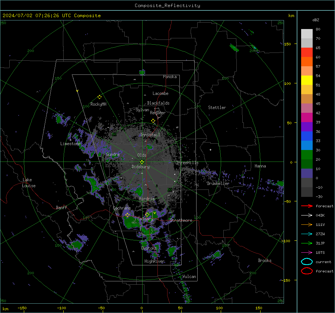
Task: Click the Composite_Reflectivity title
Action: click(x=167, y=6)
